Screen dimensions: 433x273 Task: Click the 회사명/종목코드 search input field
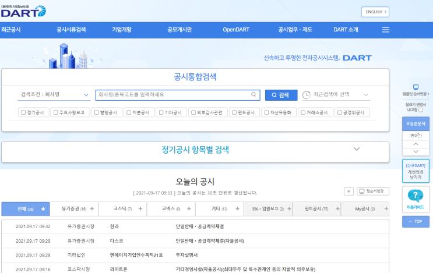point(178,95)
